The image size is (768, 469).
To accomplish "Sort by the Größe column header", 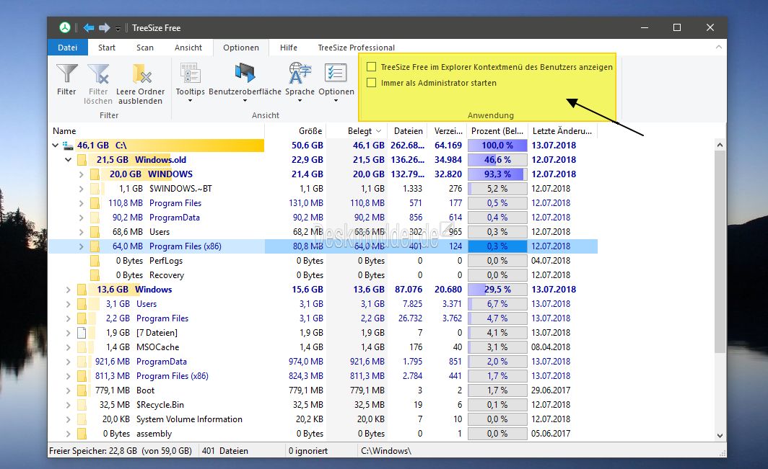I will 295,131.
